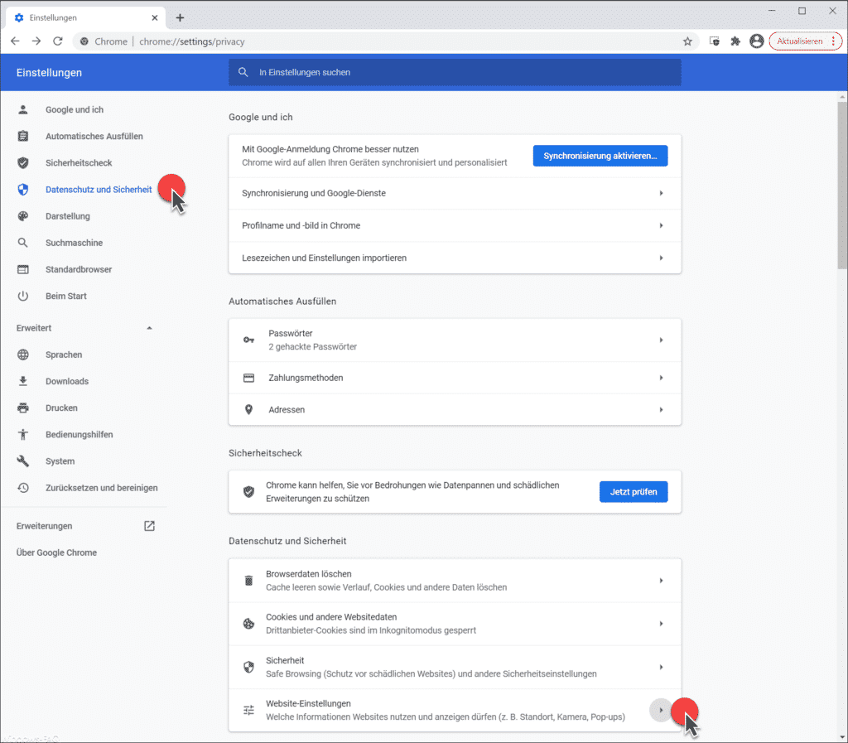Click the Beim Start power icon
Image resolution: width=848 pixels, height=743 pixels.
coord(22,296)
